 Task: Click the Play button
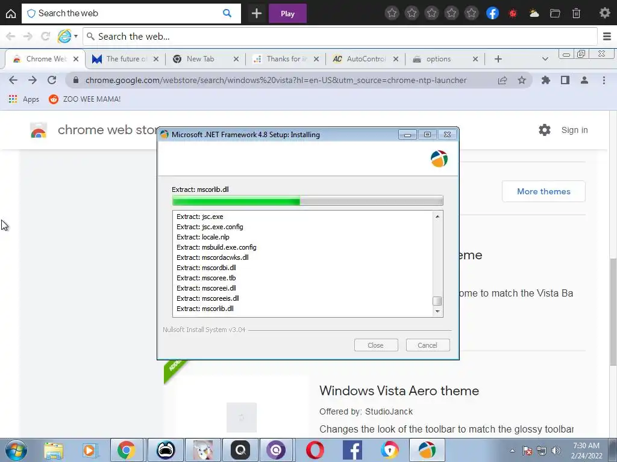[287, 13]
